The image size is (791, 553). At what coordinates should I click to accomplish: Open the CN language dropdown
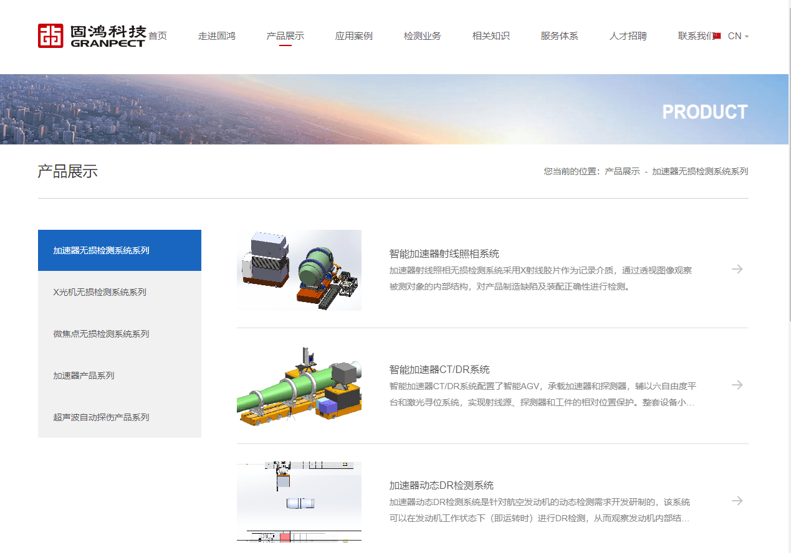pyautogui.click(x=738, y=36)
